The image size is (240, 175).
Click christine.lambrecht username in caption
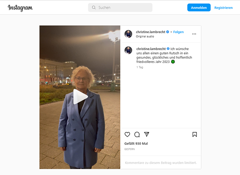coord(150,49)
